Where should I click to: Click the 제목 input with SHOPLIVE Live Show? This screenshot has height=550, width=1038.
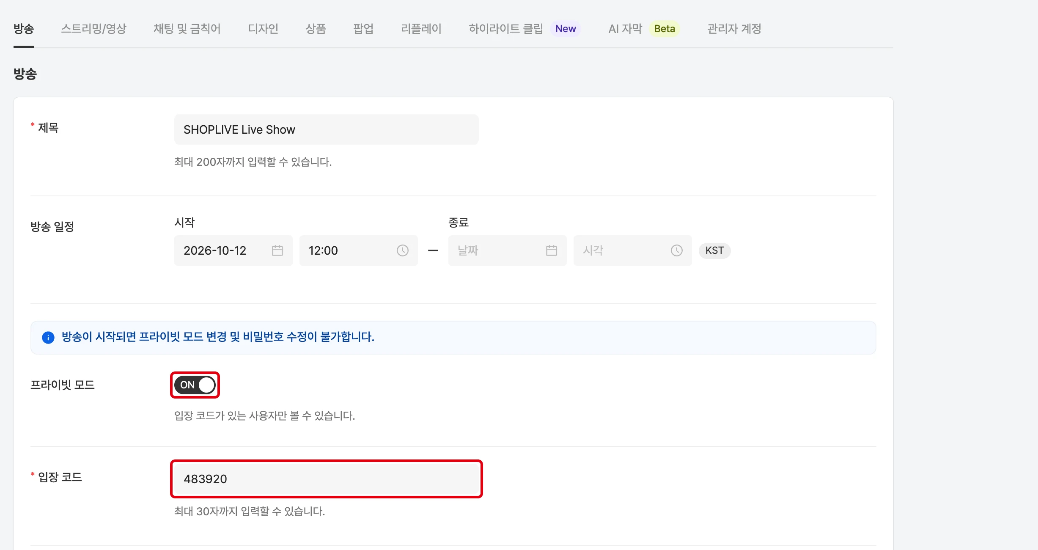coord(327,129)
